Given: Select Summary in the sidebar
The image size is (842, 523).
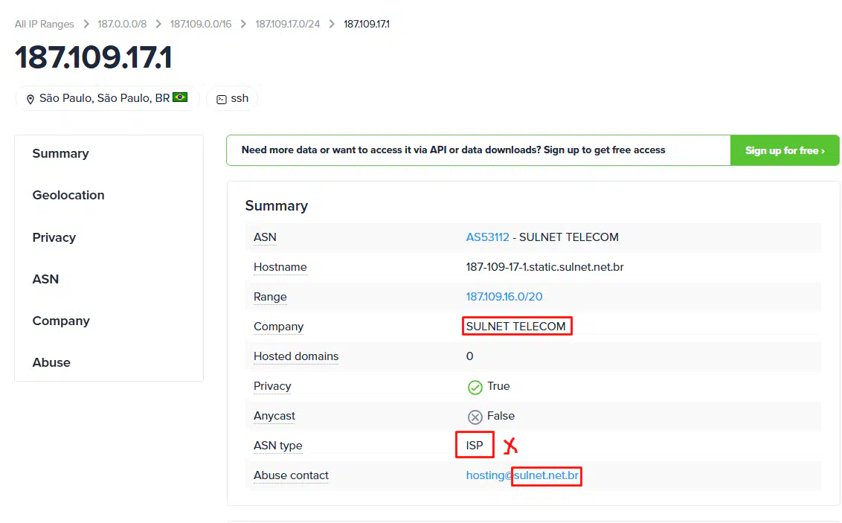Looking at the screenshot, I should 61,153.
